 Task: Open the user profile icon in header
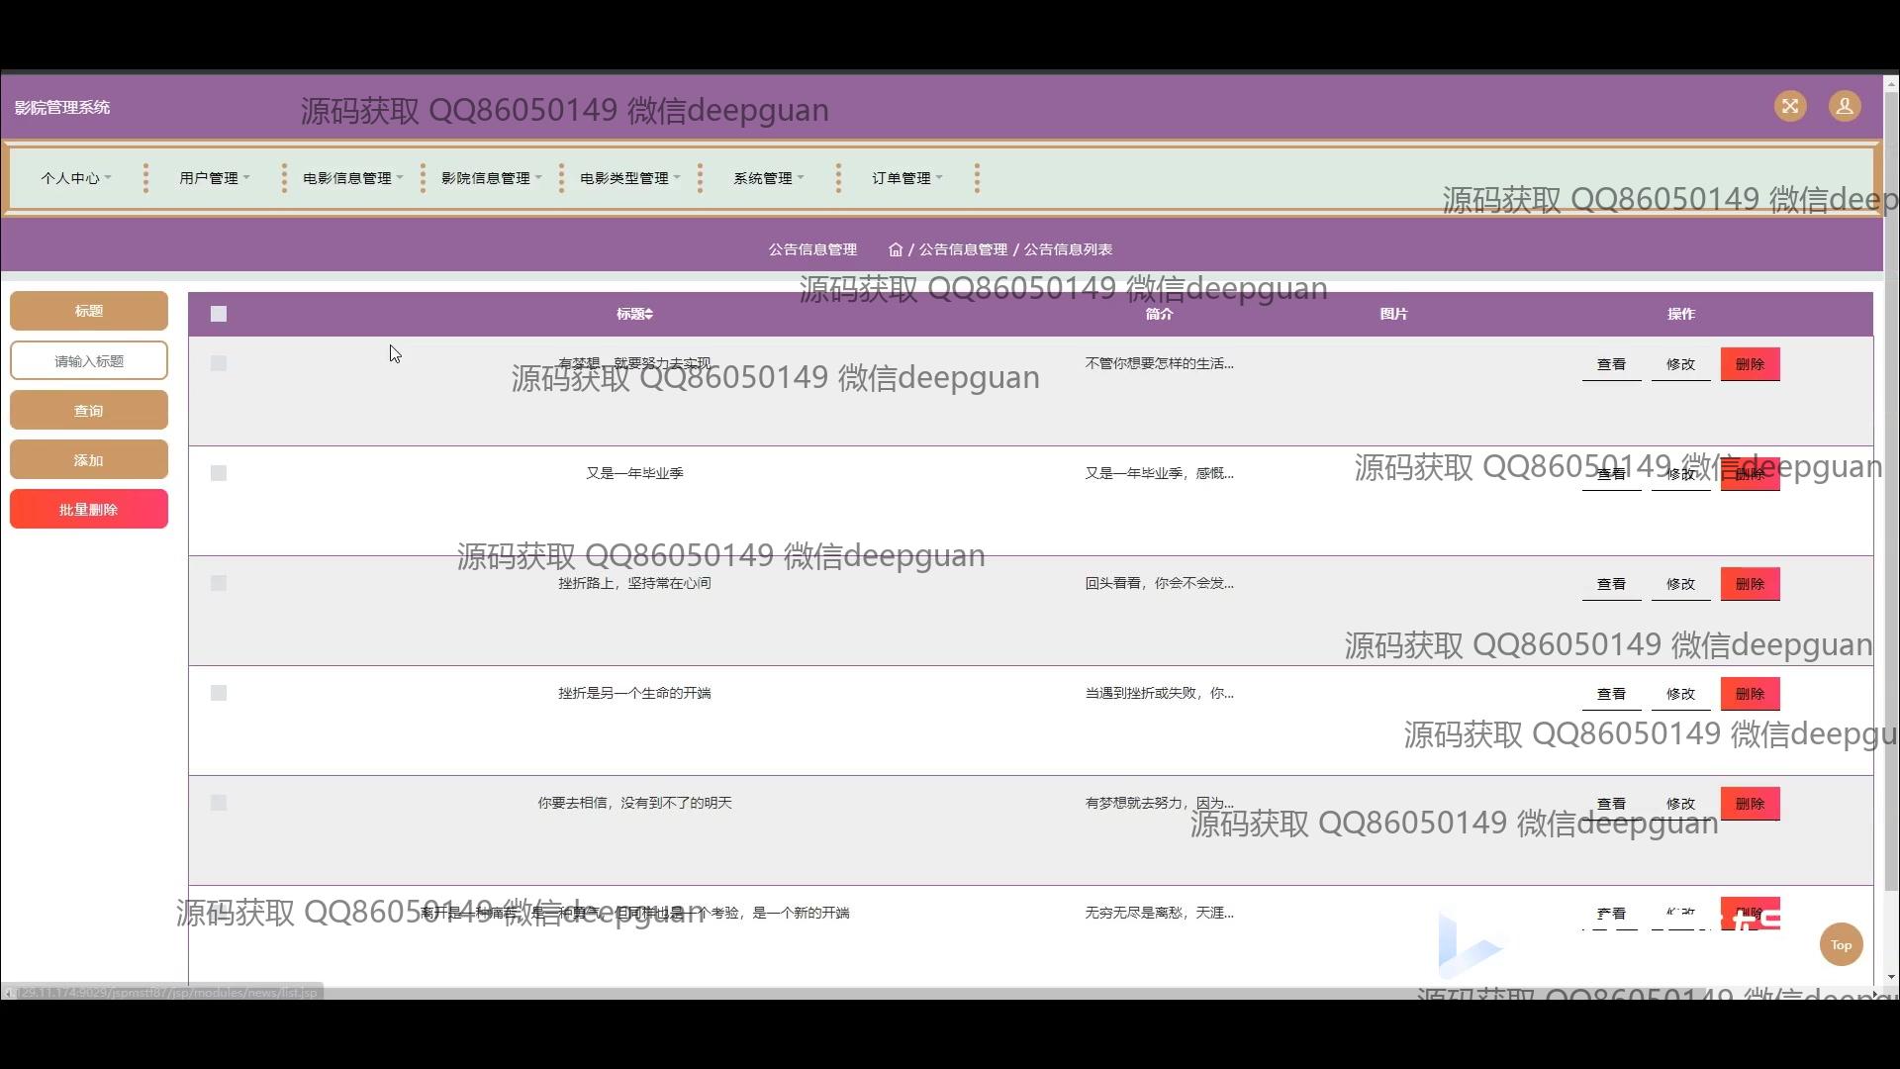click(1844, 106)
